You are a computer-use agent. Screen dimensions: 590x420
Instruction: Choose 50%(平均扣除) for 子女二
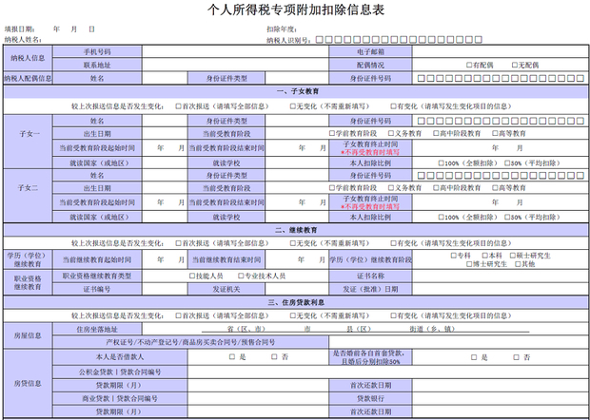pyautogui.click(x=507, y=218)
